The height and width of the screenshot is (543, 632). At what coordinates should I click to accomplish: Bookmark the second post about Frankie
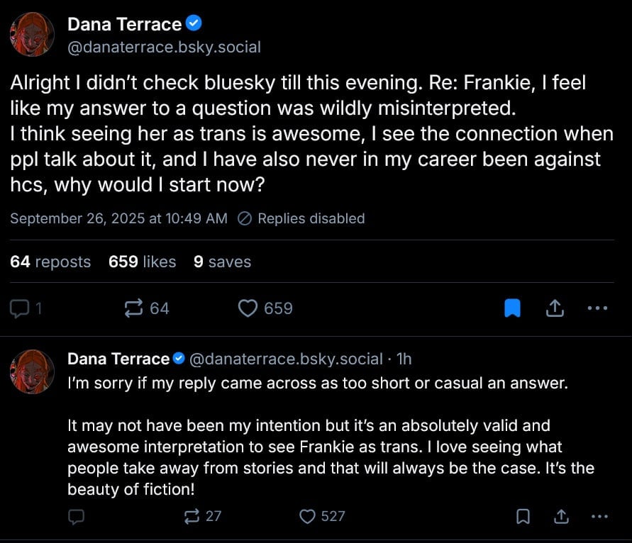click(x=523, y=516)
